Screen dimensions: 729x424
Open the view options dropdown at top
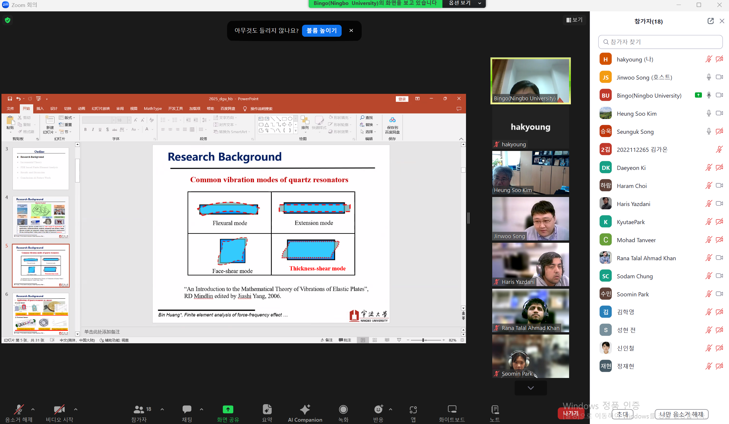(x=464, y=3)
